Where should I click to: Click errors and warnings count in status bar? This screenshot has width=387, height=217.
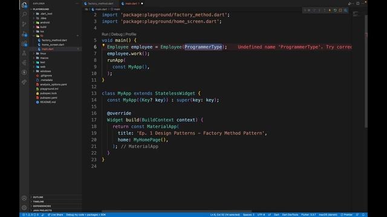[30, 215]
